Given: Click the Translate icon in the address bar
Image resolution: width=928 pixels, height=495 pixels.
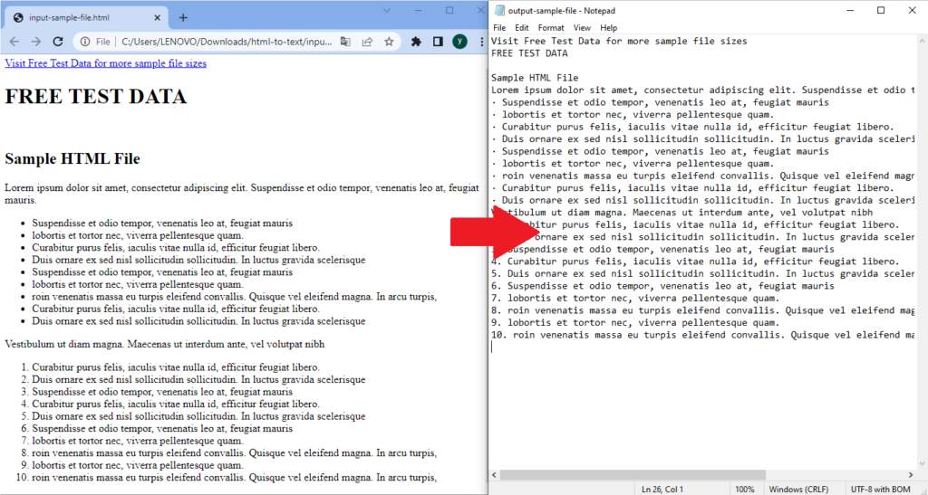Looking at the screenshot, I should [x=345, y=42].
